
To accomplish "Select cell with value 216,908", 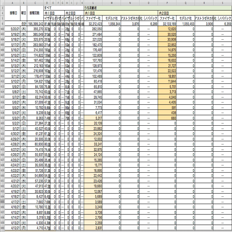I will tap(35, 71).
